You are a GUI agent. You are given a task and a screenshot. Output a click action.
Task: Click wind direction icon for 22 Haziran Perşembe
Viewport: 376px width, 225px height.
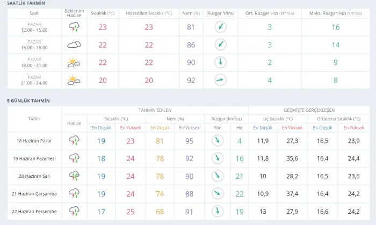[x=218, y=212]
